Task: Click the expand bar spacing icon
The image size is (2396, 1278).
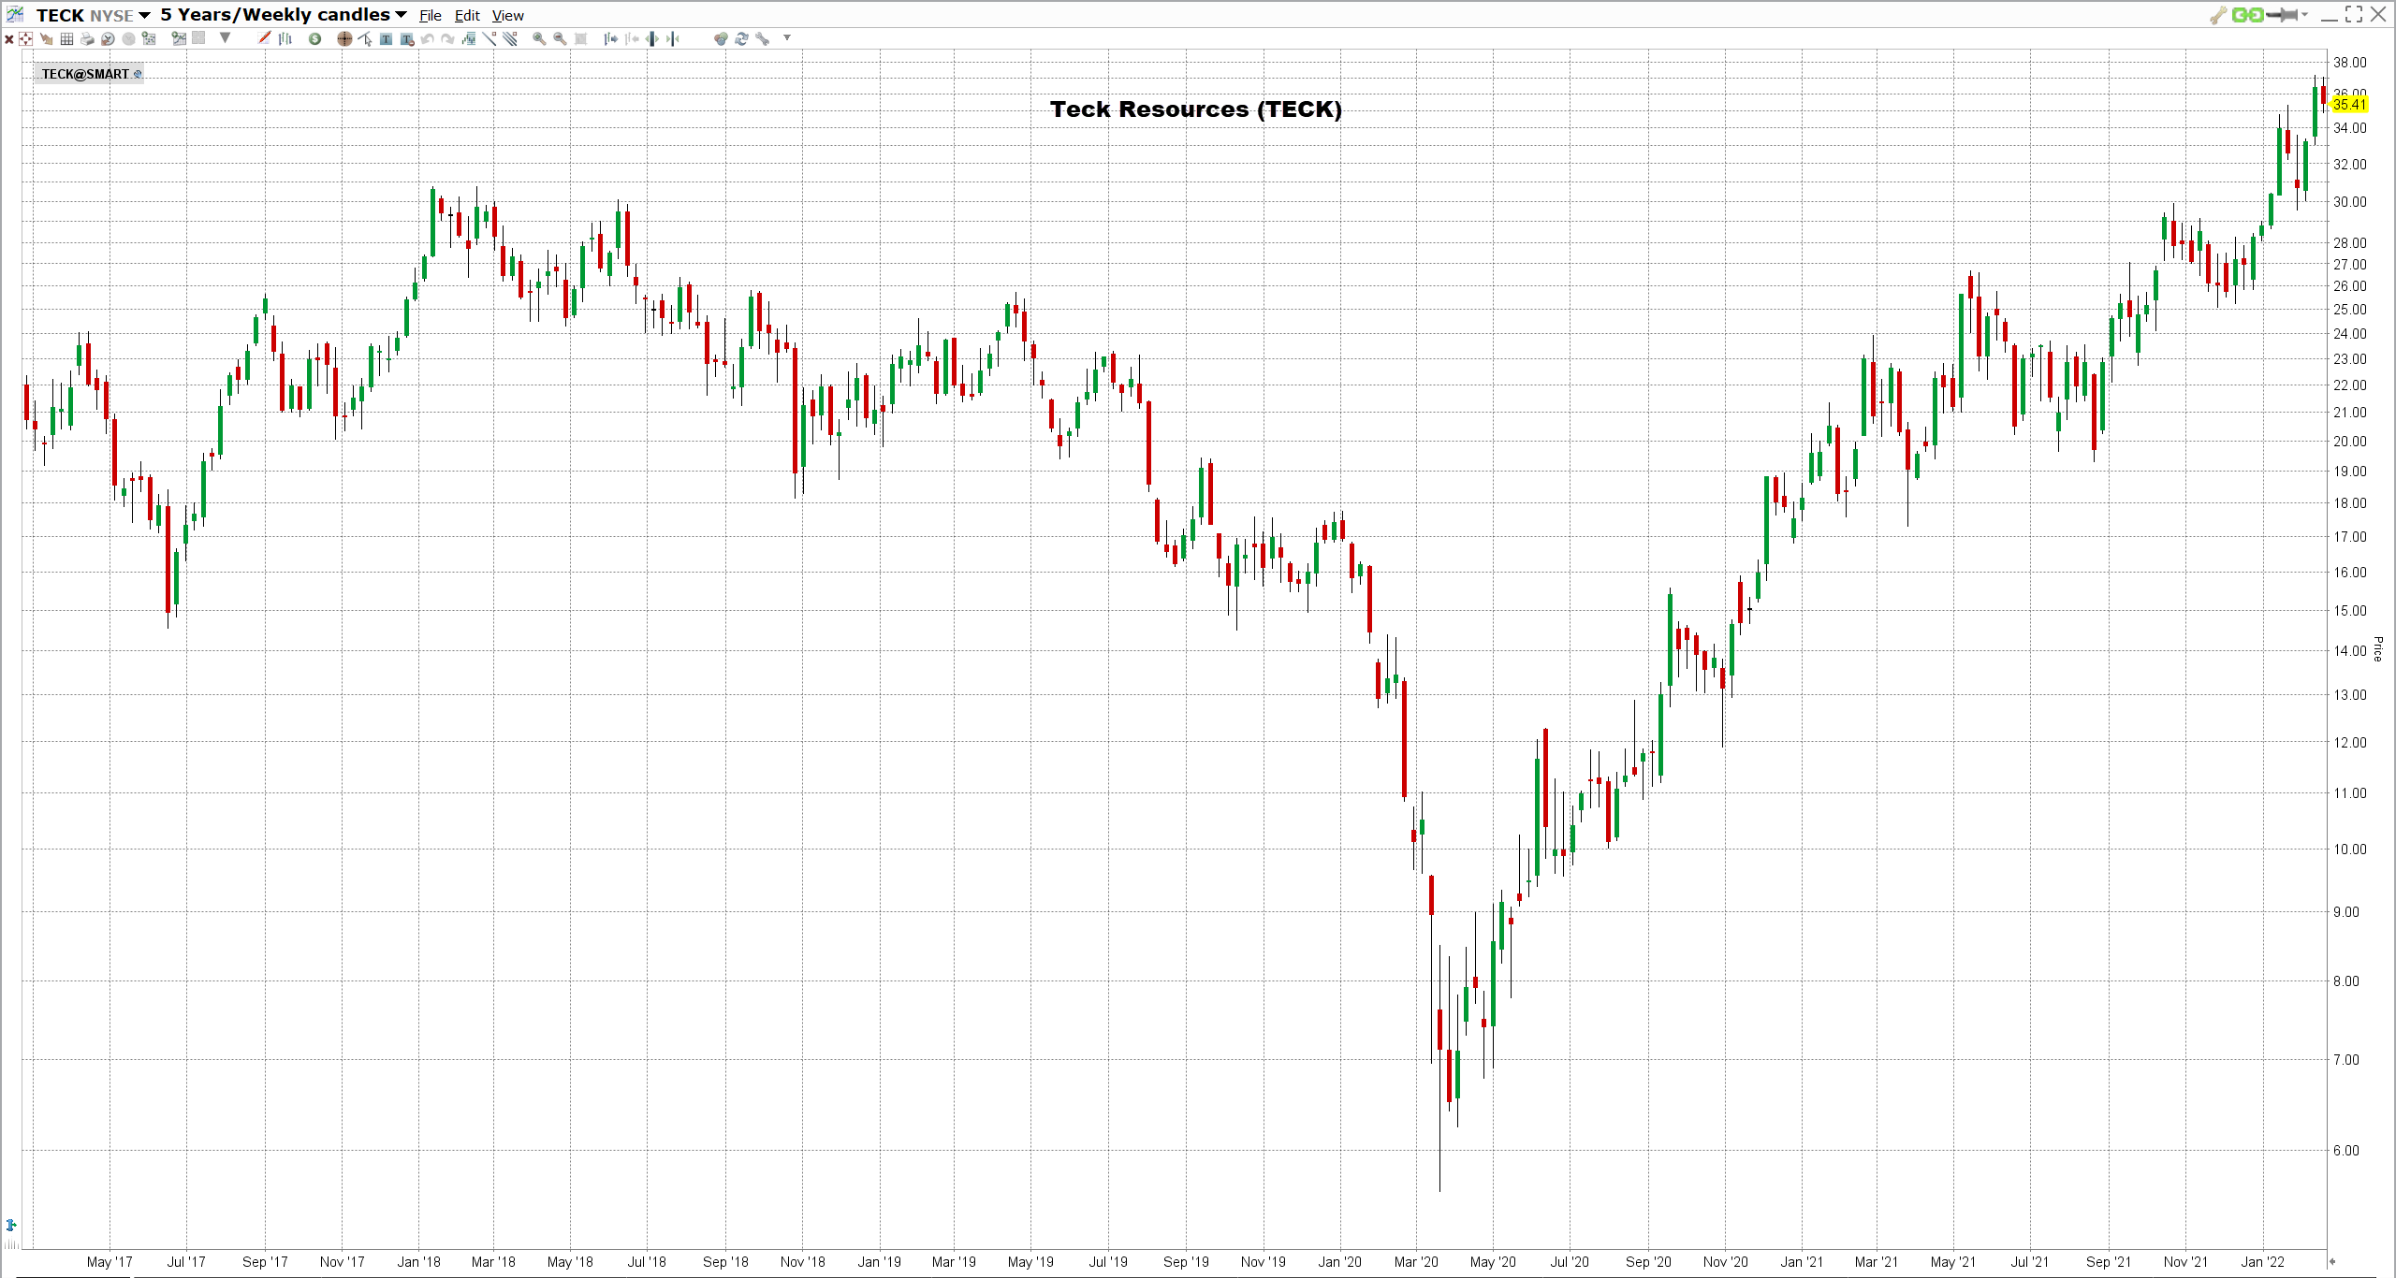Action: [651, 38]
